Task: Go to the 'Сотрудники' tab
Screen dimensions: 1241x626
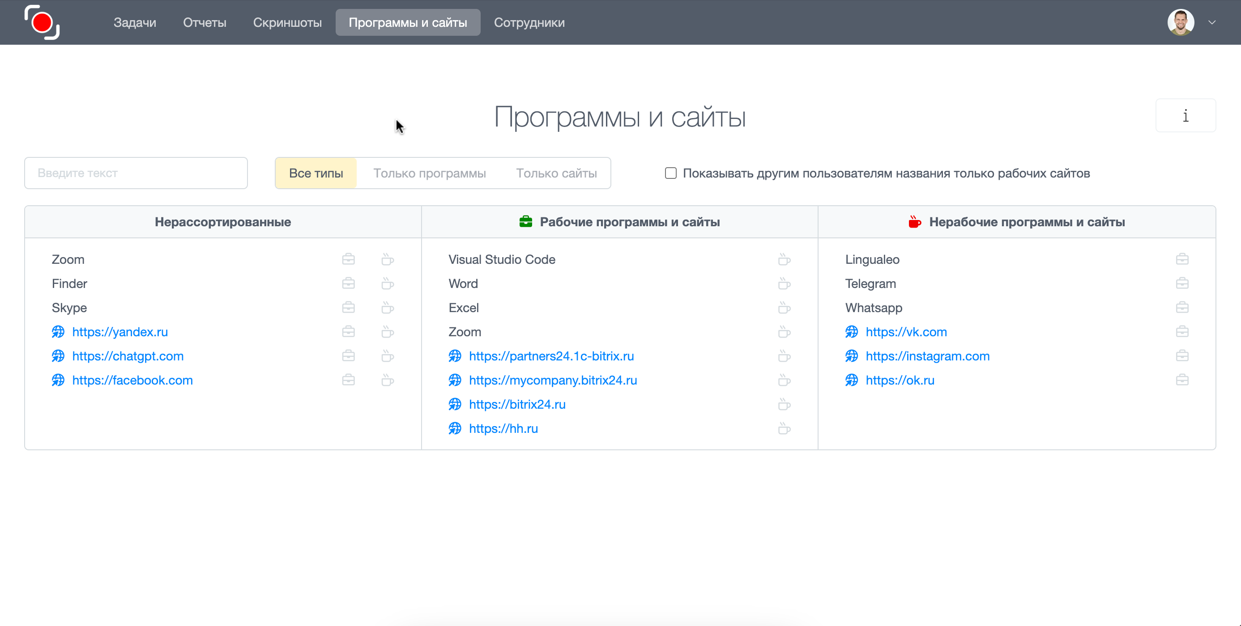Action: 529,22
